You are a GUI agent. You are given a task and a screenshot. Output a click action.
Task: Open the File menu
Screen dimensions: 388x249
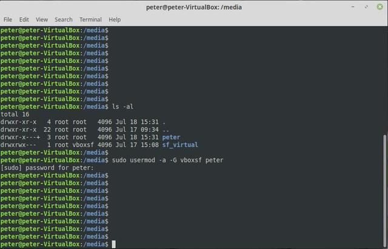pyautogui.click(x=8, y=19)
